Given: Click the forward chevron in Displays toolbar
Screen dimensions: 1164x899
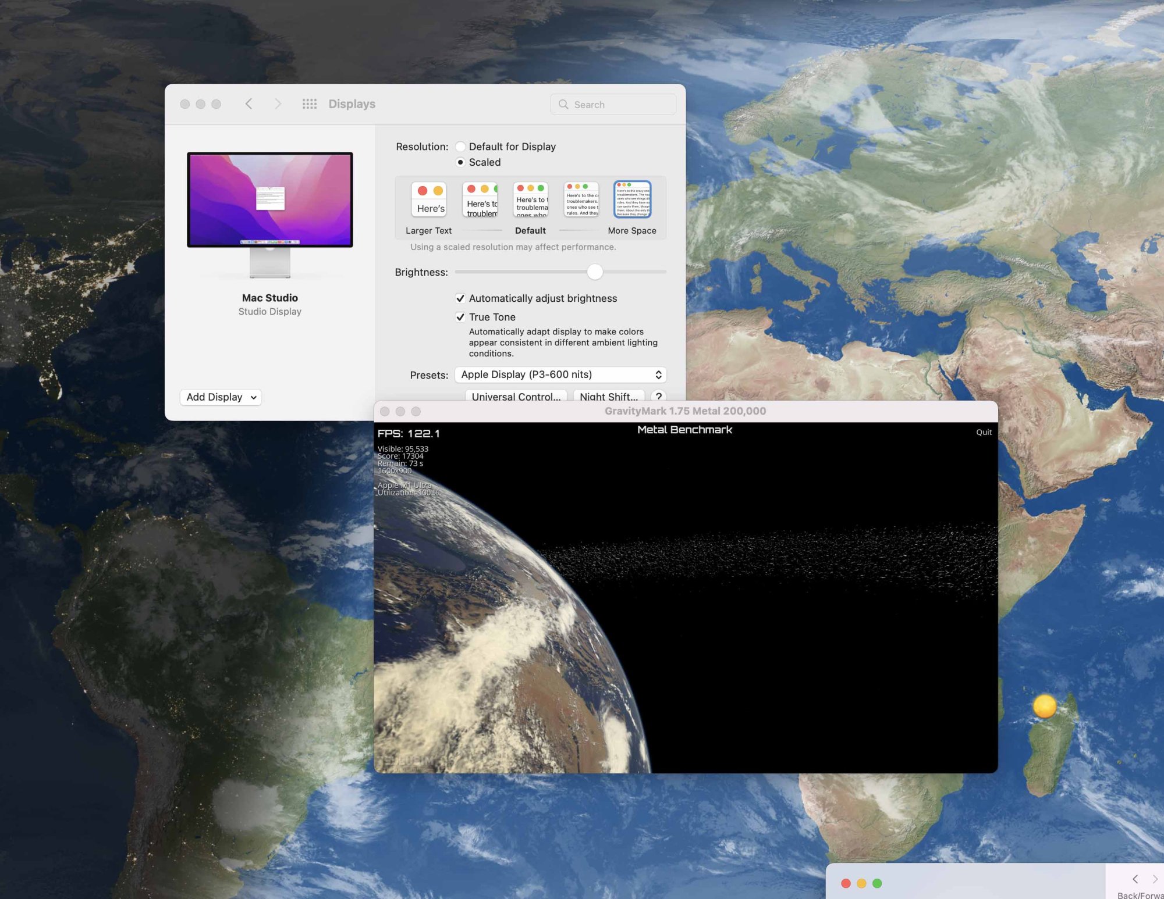Looking at the screenshot, I should [278, 104].
